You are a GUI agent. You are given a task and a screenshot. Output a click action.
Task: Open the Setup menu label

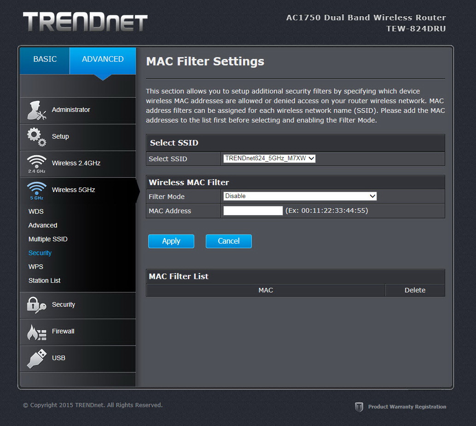pos(60,137)
